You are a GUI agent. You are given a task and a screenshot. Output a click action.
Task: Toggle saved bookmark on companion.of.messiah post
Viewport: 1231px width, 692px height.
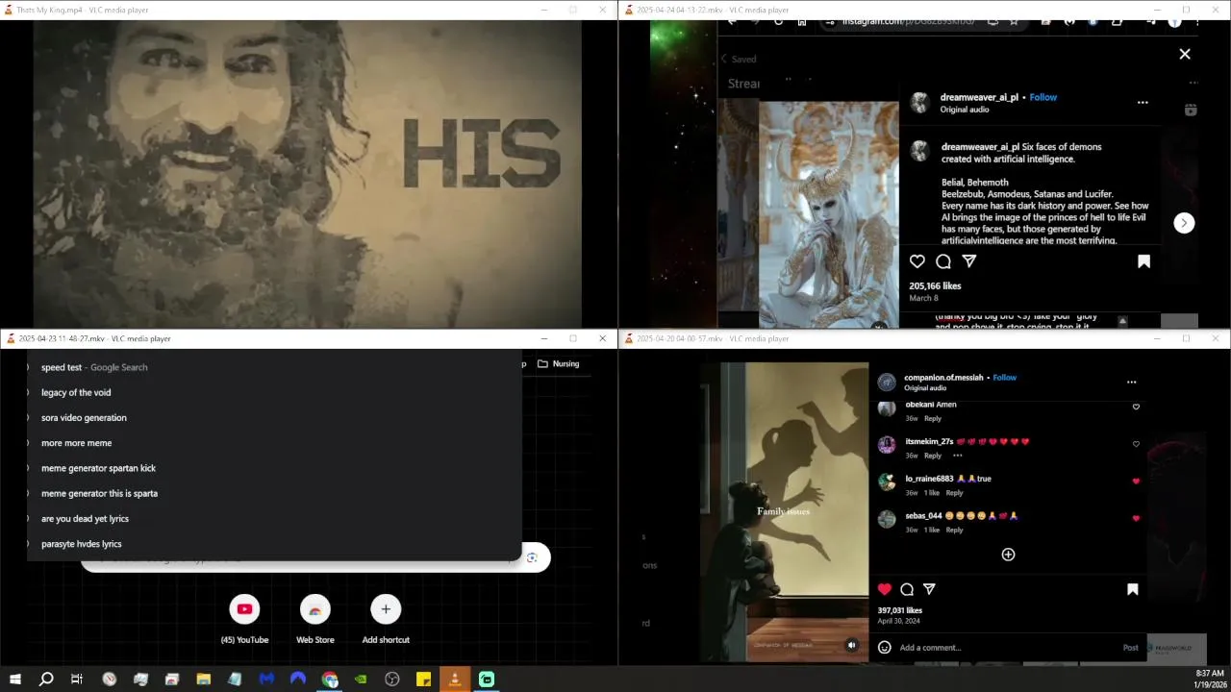point(1132,589)
